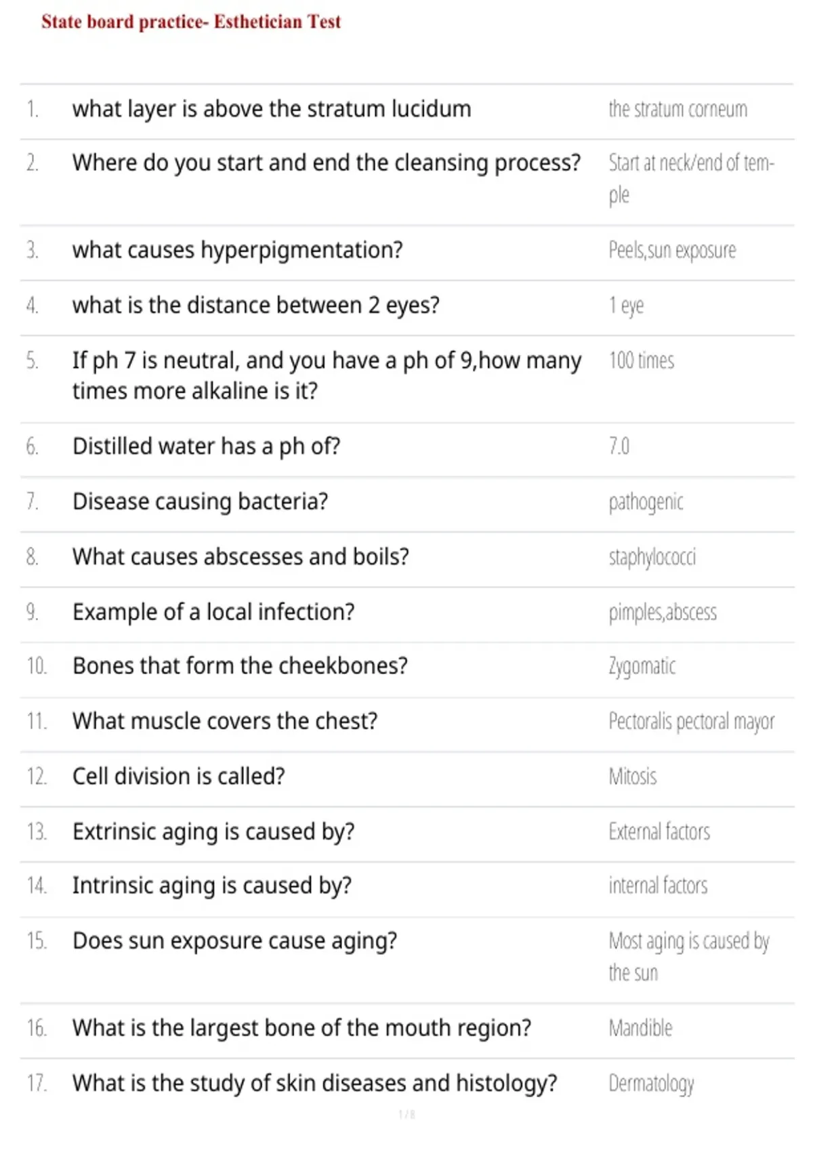Click the page number indicator at the bottom
The height and width of the screenshot is (1152, 813).
(x=406, y=1115)
